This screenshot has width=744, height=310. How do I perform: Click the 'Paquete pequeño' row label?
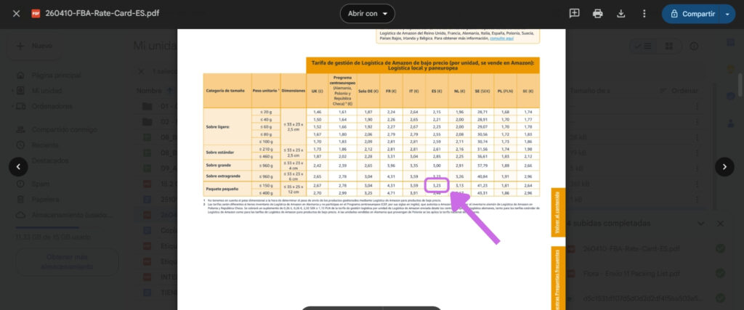227,189
